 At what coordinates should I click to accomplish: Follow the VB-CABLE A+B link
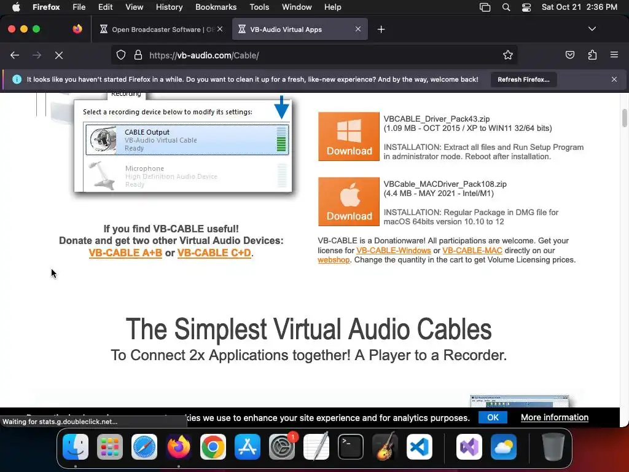(125, 253)
